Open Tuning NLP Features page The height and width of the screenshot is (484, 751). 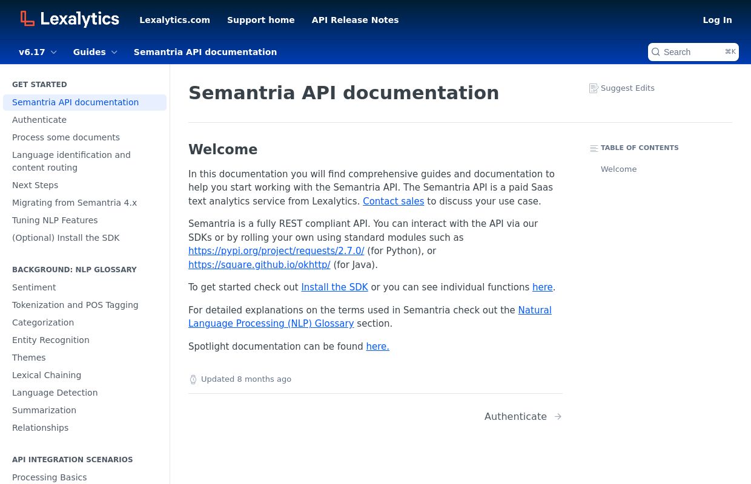[x=85, y=220]
